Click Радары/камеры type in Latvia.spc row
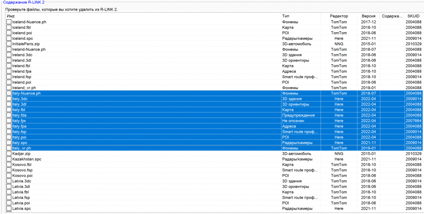 [298, 208]
